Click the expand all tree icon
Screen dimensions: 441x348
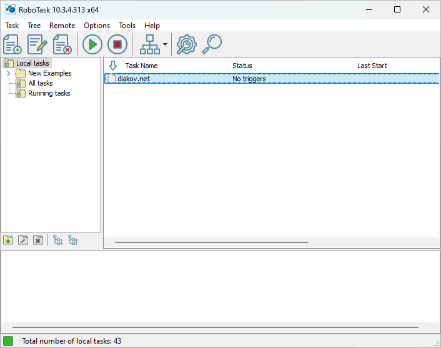tap(58, 241)
